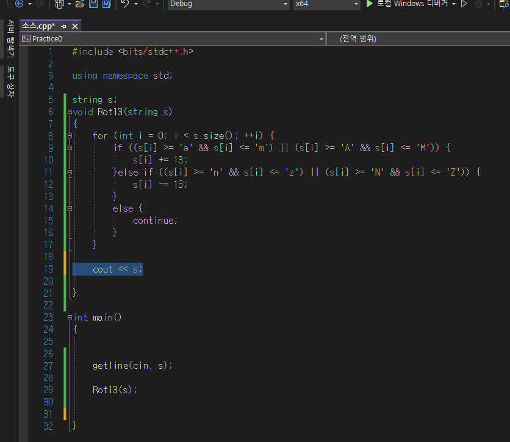The image size is (510, 442).
Task: Click the navigate backward arrow icon
Action: [18, 4]
